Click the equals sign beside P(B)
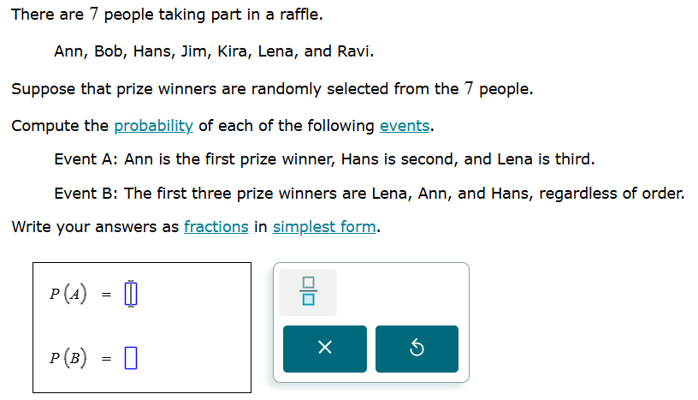Viewport: 698px width, 400px height. (x=106, y=359)
